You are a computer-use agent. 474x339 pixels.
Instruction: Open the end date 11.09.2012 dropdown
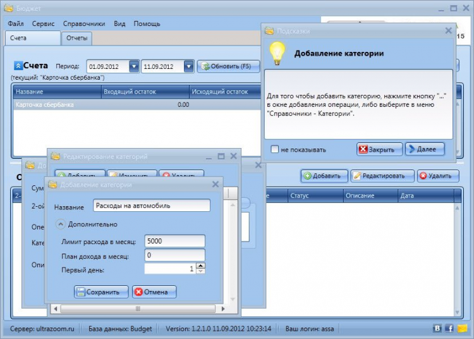(x=188, y=66)
